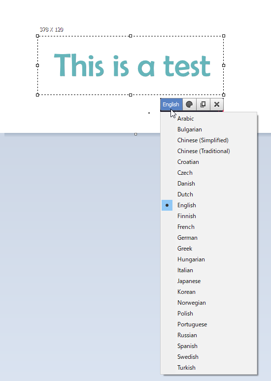Click the speech bubble icon in toolbar
The height and width of the screenshot is (381, 271).
pos(189,104)
